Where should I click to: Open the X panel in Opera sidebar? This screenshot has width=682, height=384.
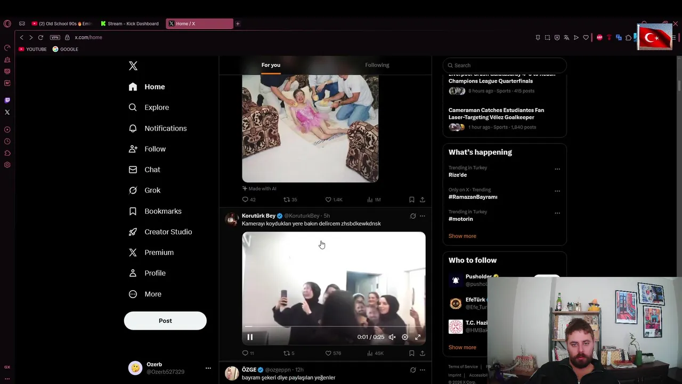pos(7,112)
